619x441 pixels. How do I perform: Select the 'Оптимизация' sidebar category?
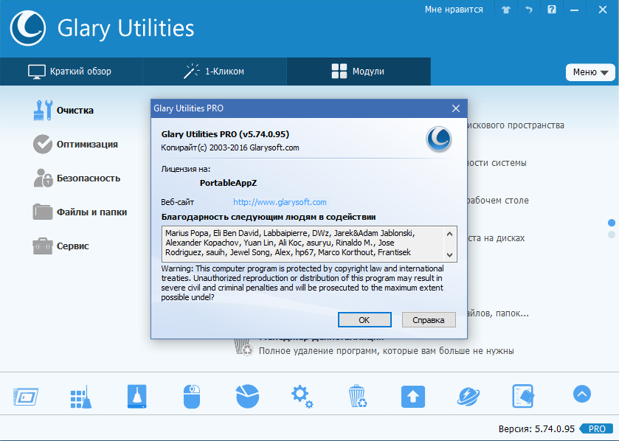pos(75,145)
